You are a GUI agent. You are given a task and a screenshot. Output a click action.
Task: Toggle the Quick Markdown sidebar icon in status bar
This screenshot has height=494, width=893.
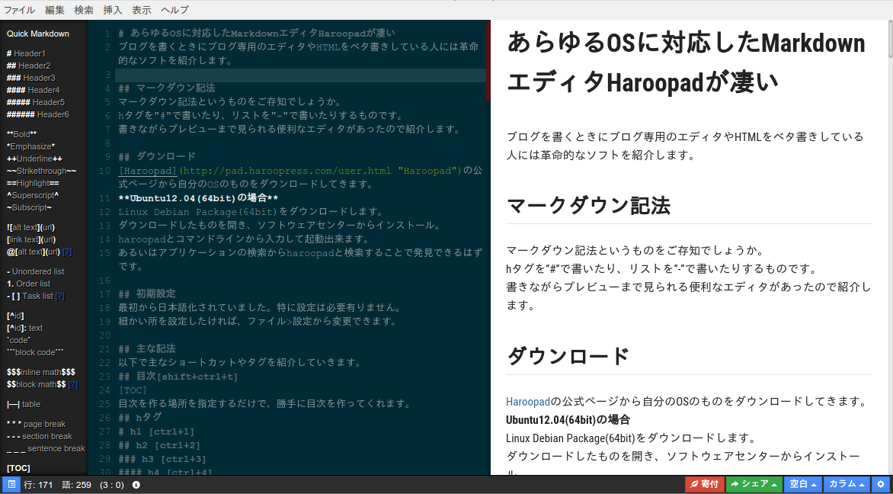click(x=11, y=485)
